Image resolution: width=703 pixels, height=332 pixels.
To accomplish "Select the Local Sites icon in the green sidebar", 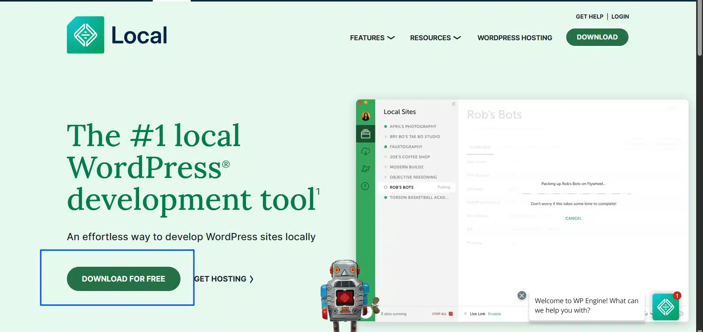I will coord(366,134).
